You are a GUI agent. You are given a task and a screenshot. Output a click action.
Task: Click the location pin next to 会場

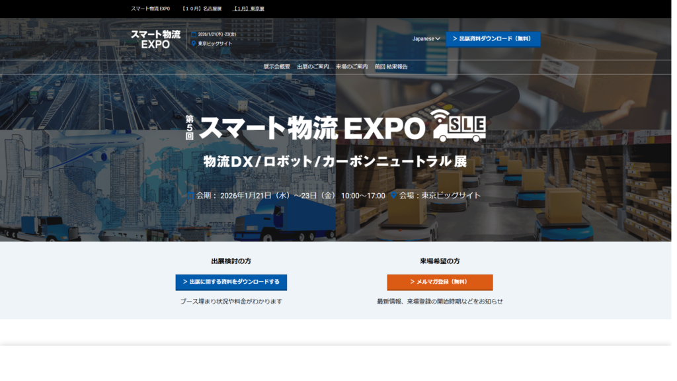pos(393,196)
